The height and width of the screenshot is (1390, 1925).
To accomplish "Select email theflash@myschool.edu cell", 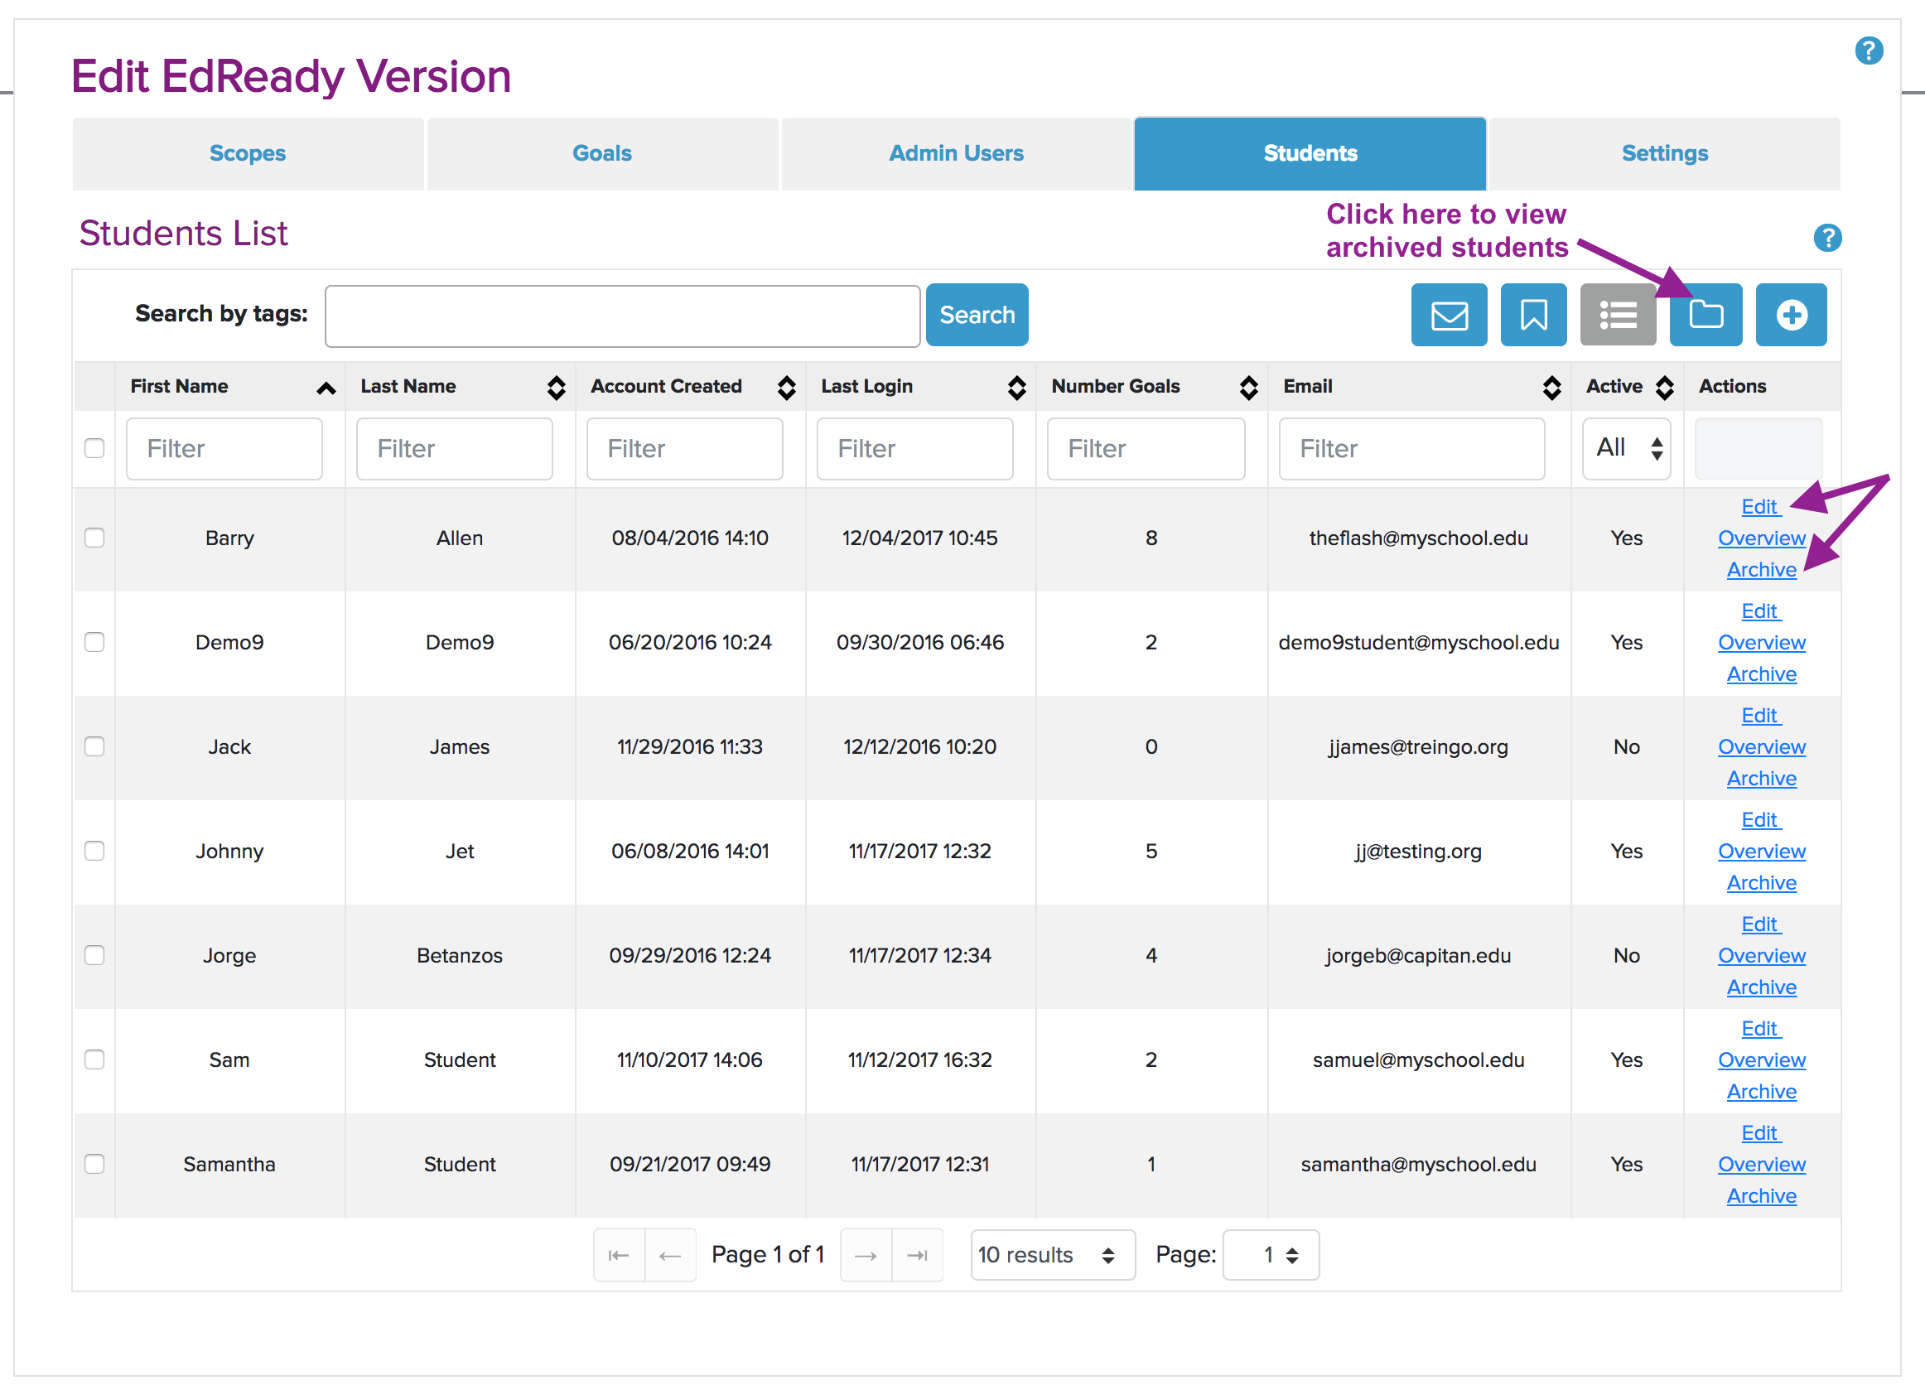I will (1418, 538).
